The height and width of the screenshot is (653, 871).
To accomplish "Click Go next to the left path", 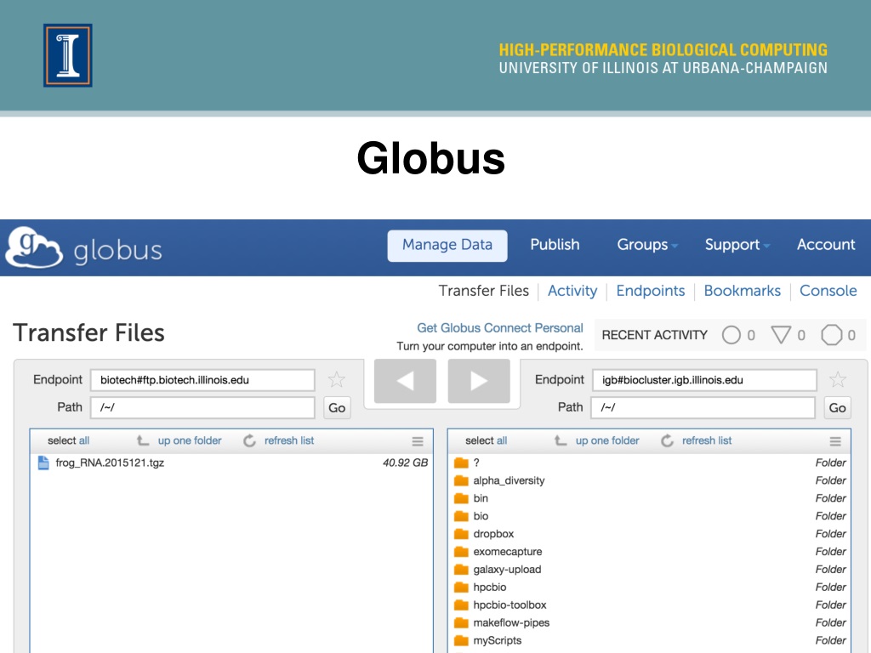I will (337, 407).
